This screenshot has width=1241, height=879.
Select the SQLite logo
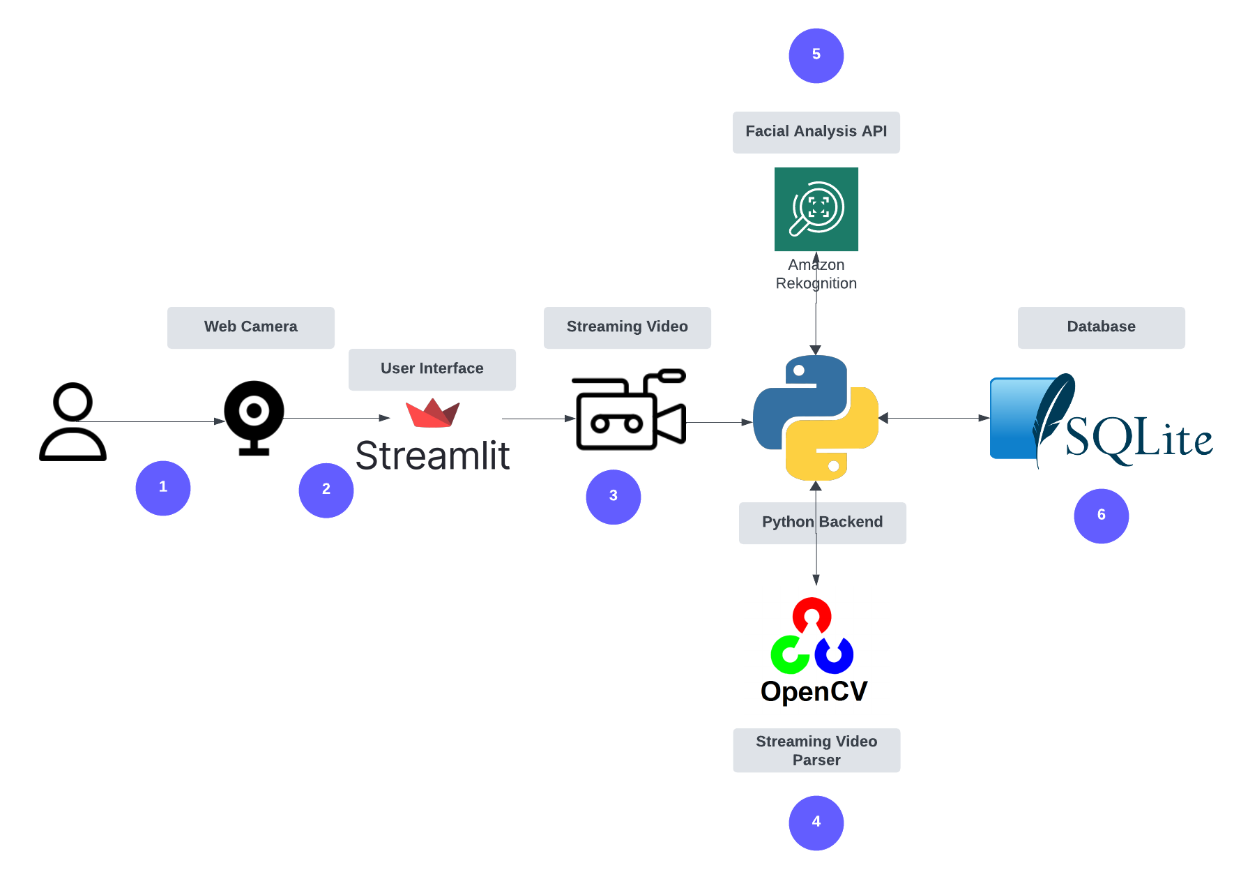1102,421
